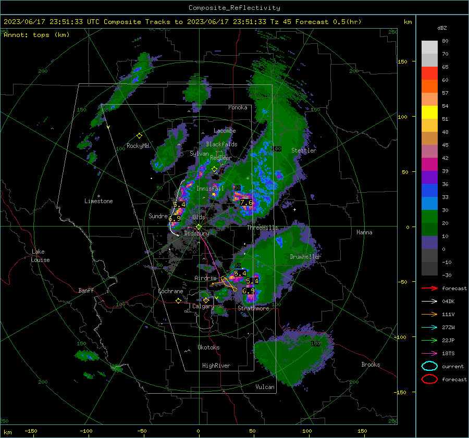
Task: Click the RedDeer city label
Action: (x=221, y=158)
